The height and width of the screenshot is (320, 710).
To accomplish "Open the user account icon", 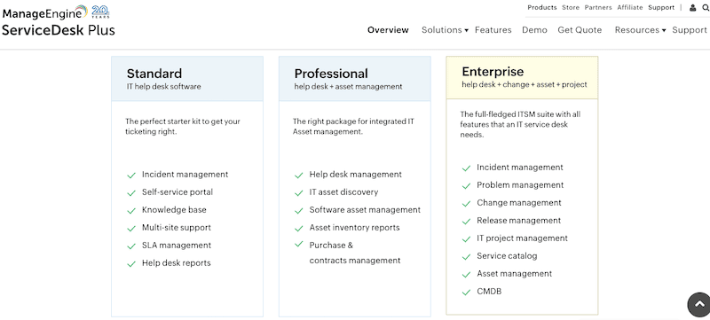I will point(693,8).
